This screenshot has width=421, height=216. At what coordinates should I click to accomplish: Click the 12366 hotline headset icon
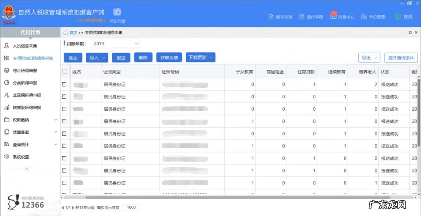[x=13, y=203]
